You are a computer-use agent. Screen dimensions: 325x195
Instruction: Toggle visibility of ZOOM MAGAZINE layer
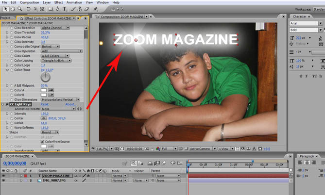4,176
